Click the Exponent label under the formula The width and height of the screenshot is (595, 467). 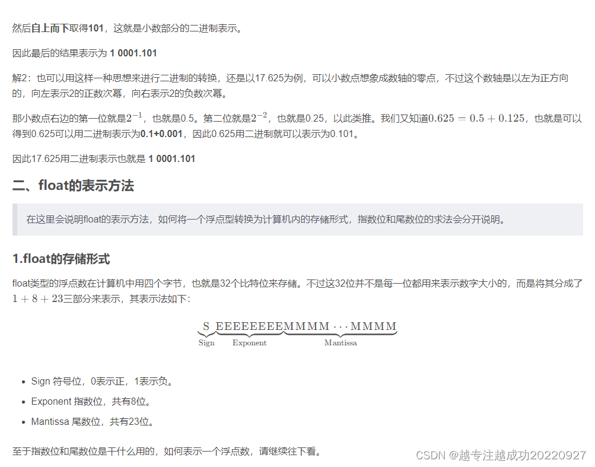249,342
